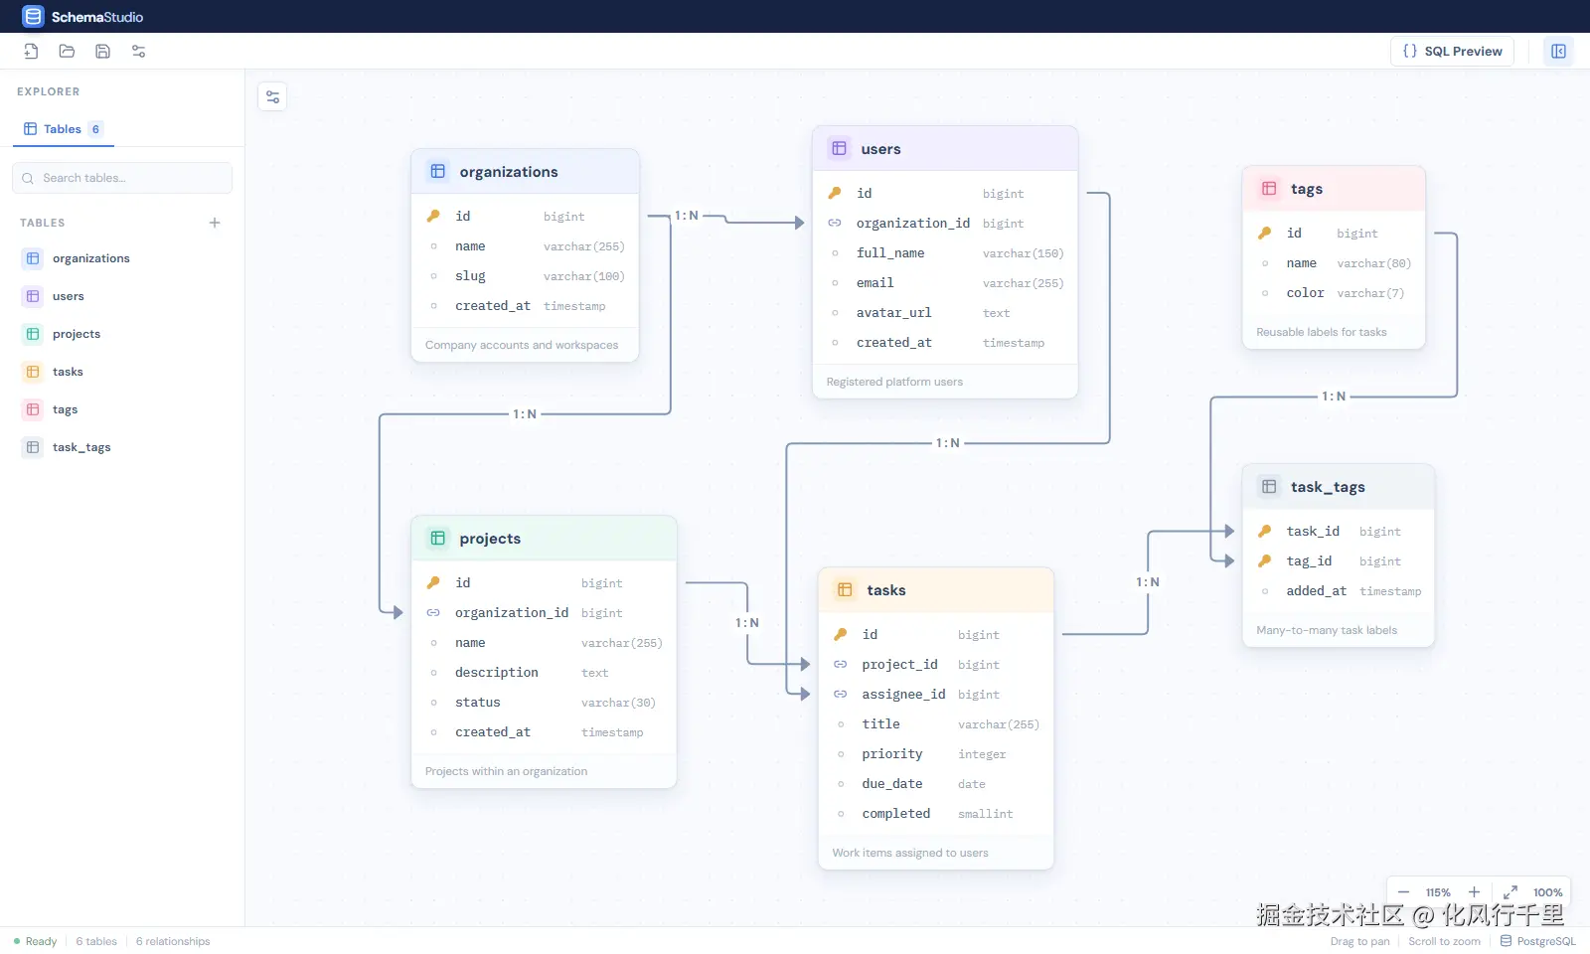The height and width of the screenshot is (954, 1590).
Task: Open canvas options sliders icon
Action: [272, 96]
